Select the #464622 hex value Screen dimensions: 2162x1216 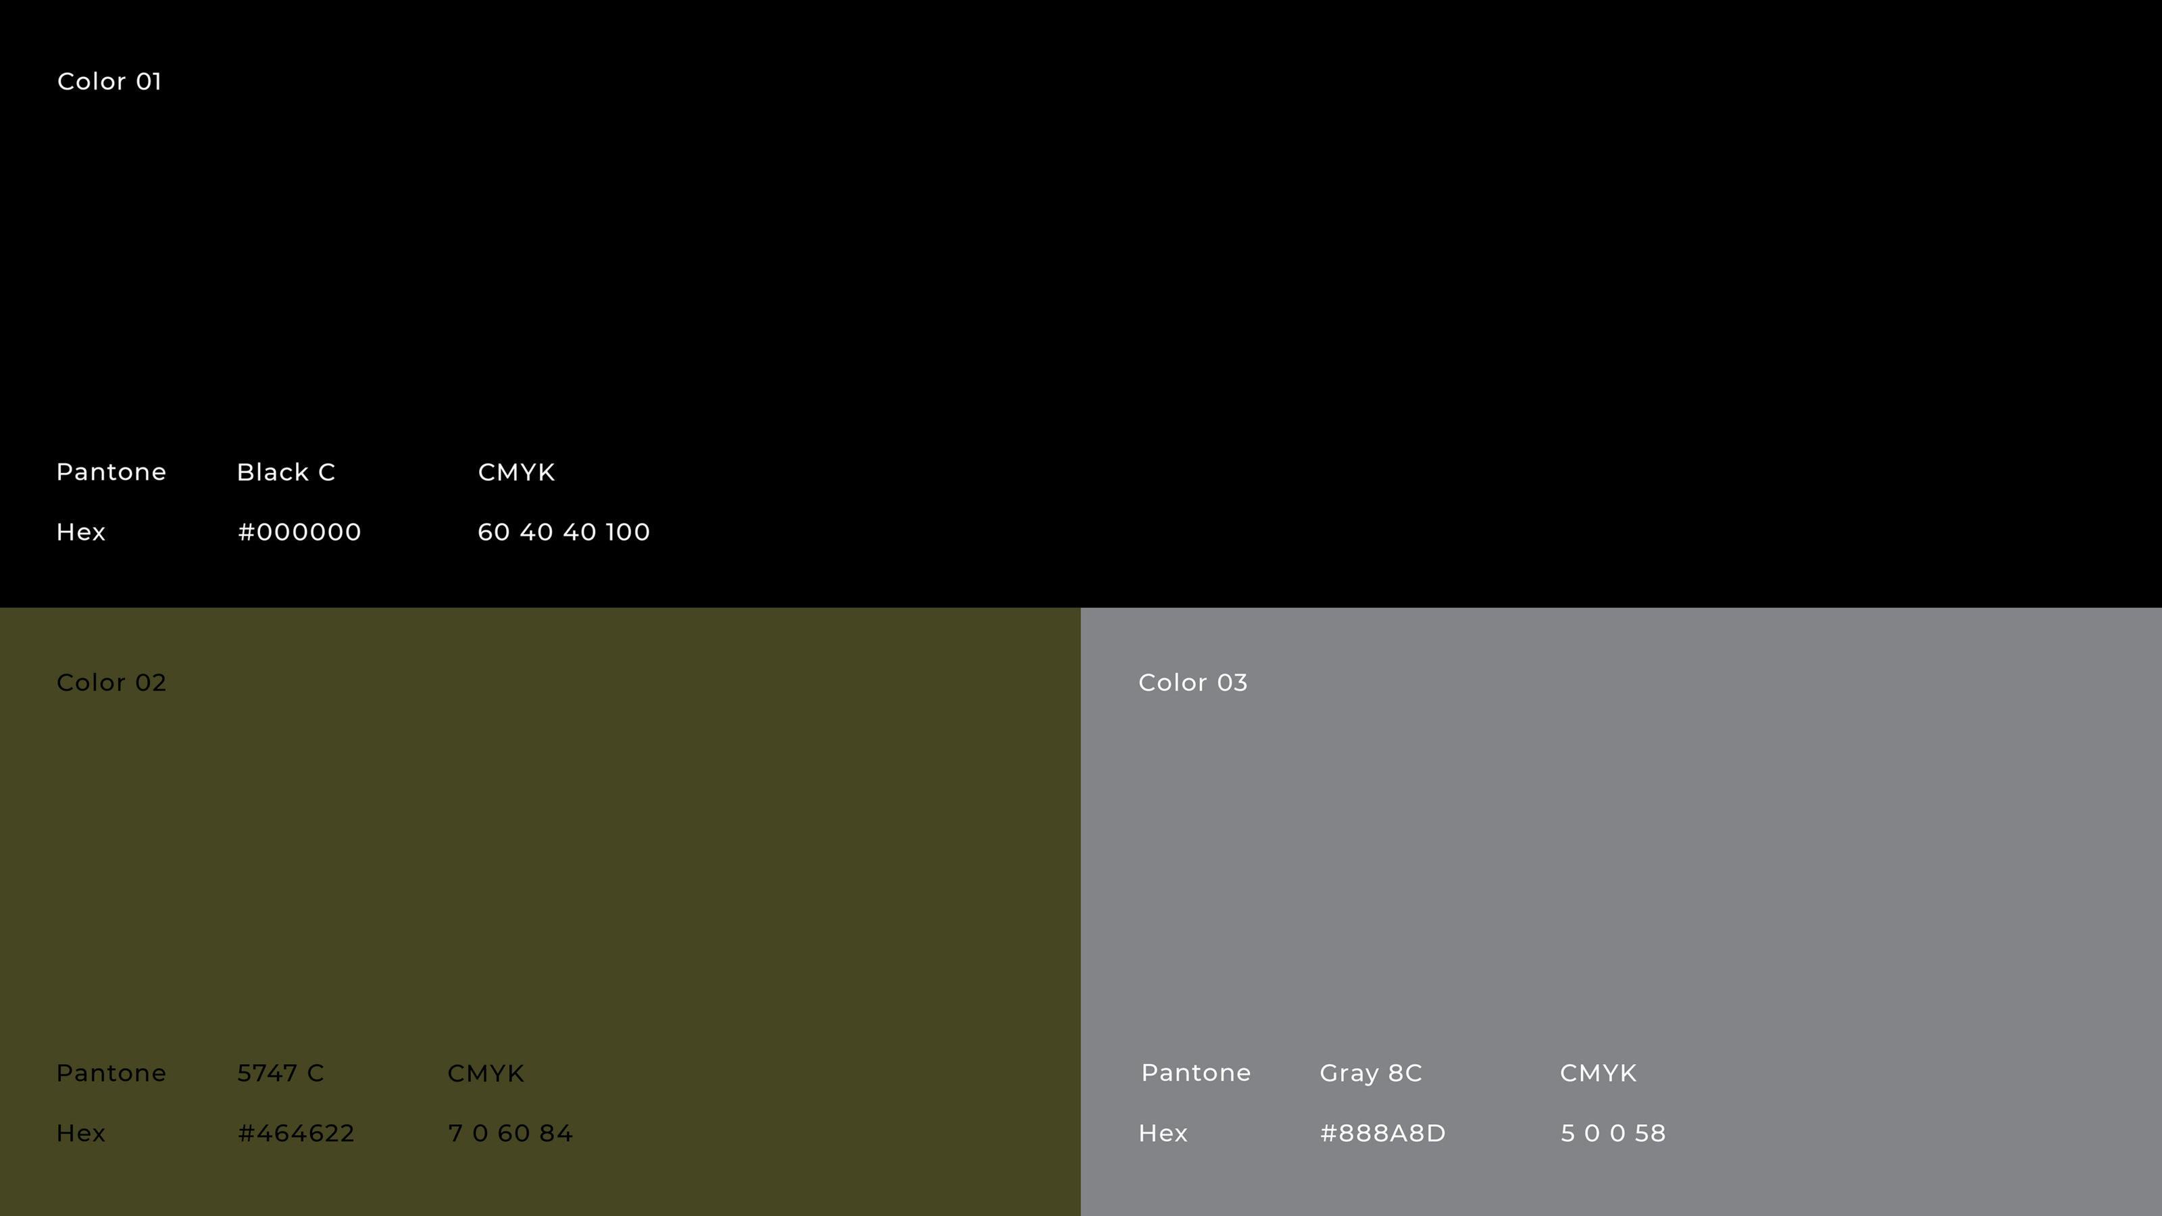295,1133
